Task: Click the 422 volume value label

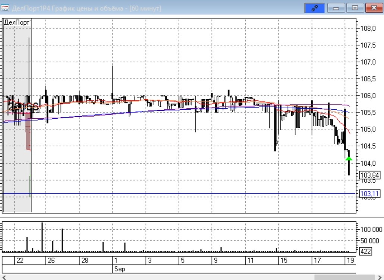Action: click(366, 251)
